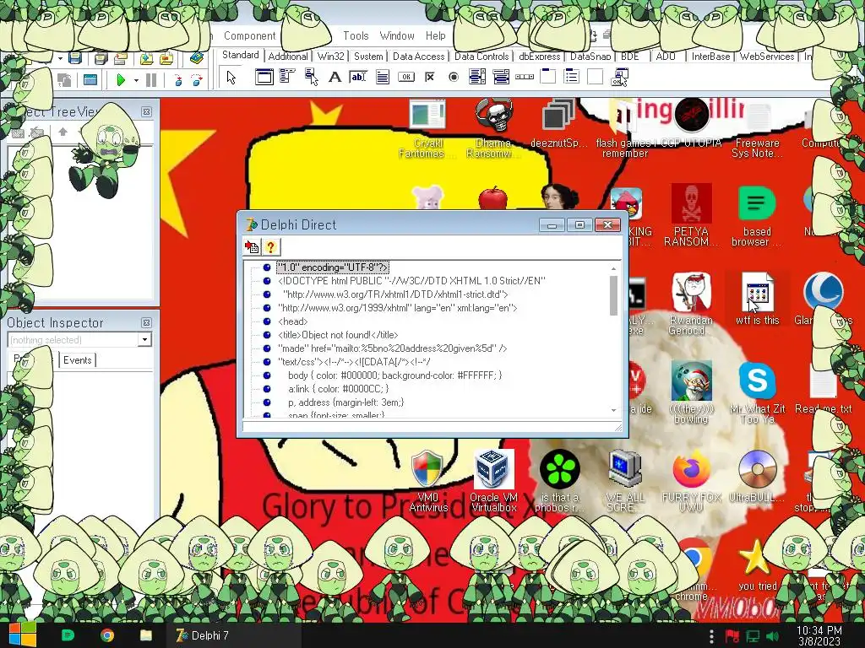Click Remove File from Project icon
865x648 pixels.
coord(166,58)
